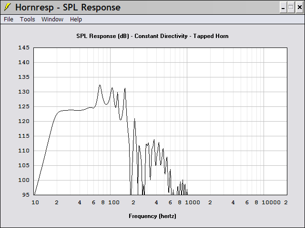Viewport: 305px width, 228px height.
Task: Open the Help menu
Action: [76, 19]
